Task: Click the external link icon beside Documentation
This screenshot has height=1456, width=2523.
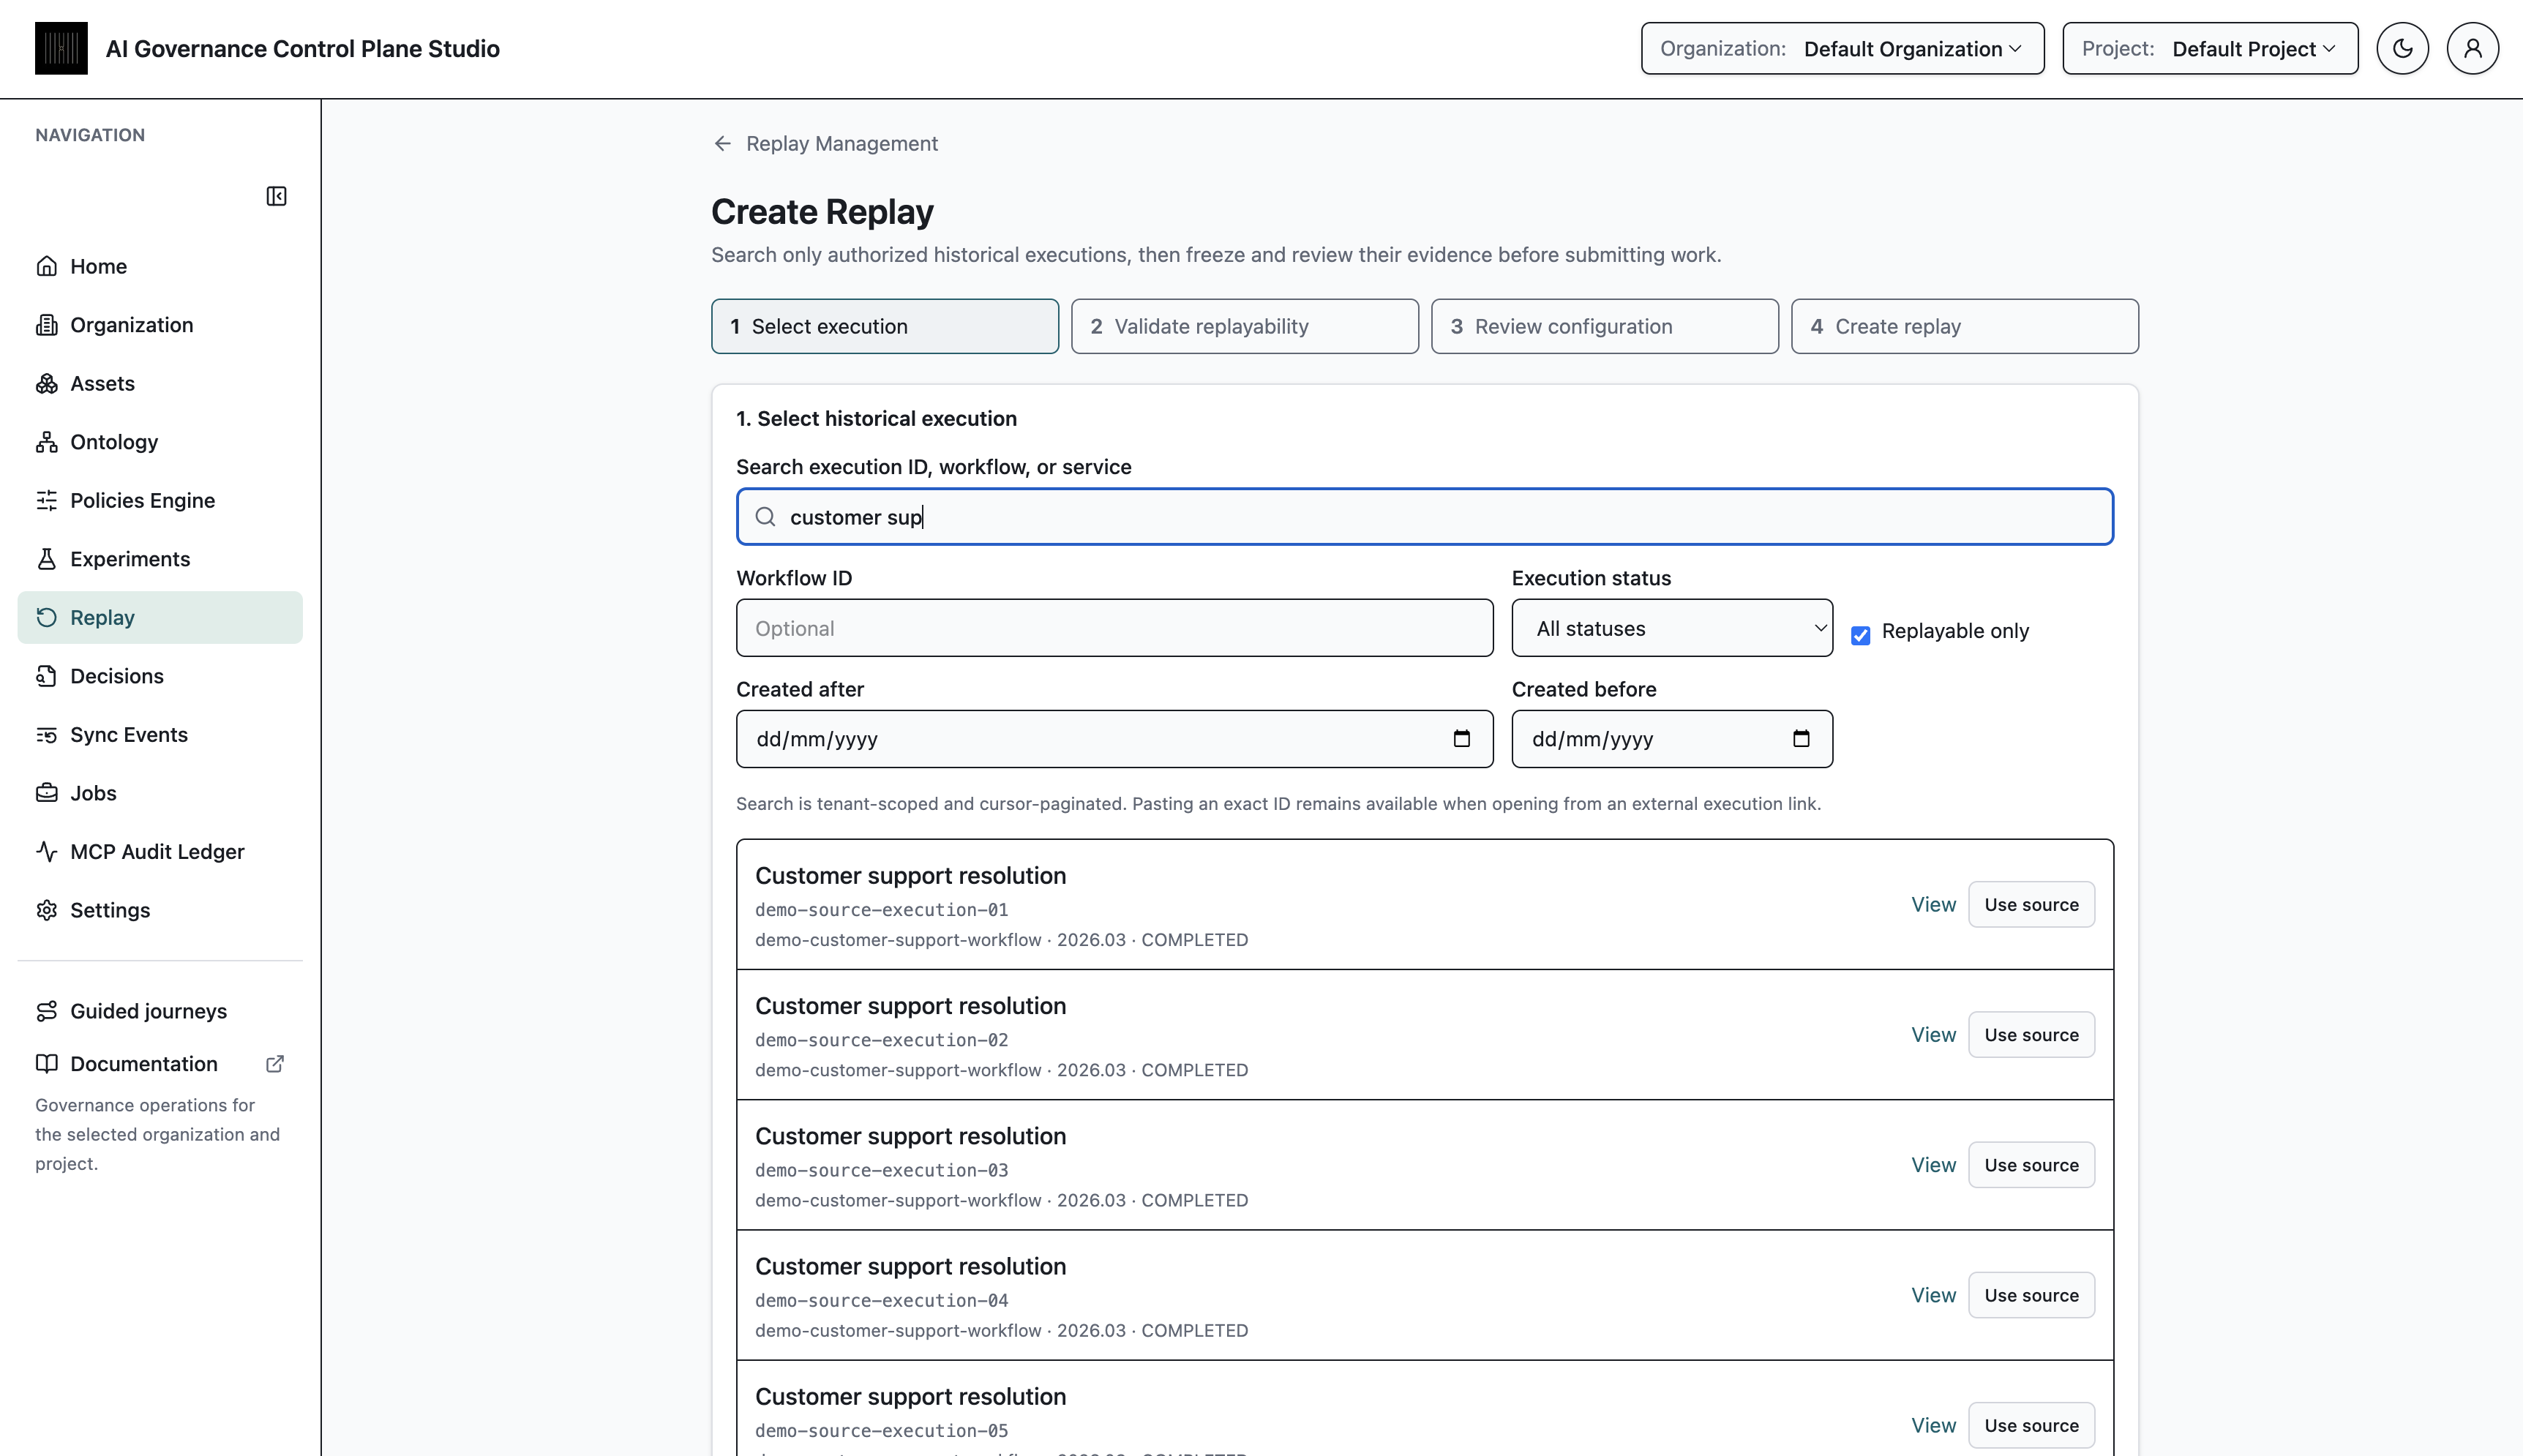Action: coord(275,1064)
